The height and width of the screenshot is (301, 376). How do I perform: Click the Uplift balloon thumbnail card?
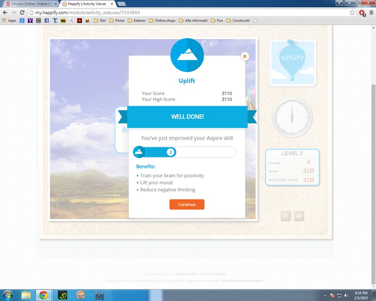click(x=292, y=63)
